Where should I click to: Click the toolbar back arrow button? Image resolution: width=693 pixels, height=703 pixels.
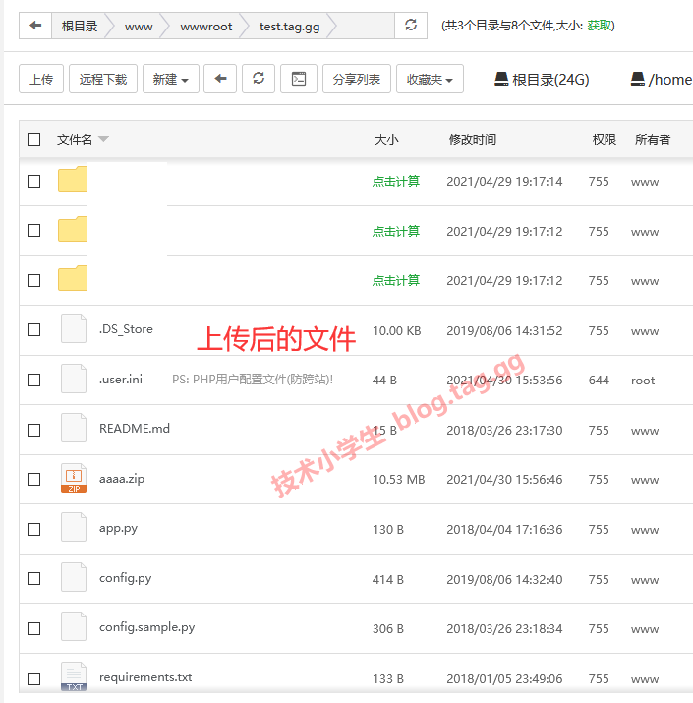(220, 79)
